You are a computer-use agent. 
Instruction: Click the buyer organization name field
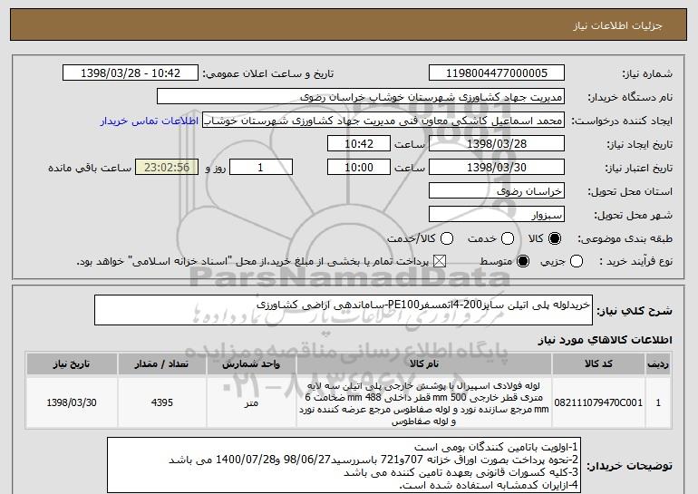point(361,97)
